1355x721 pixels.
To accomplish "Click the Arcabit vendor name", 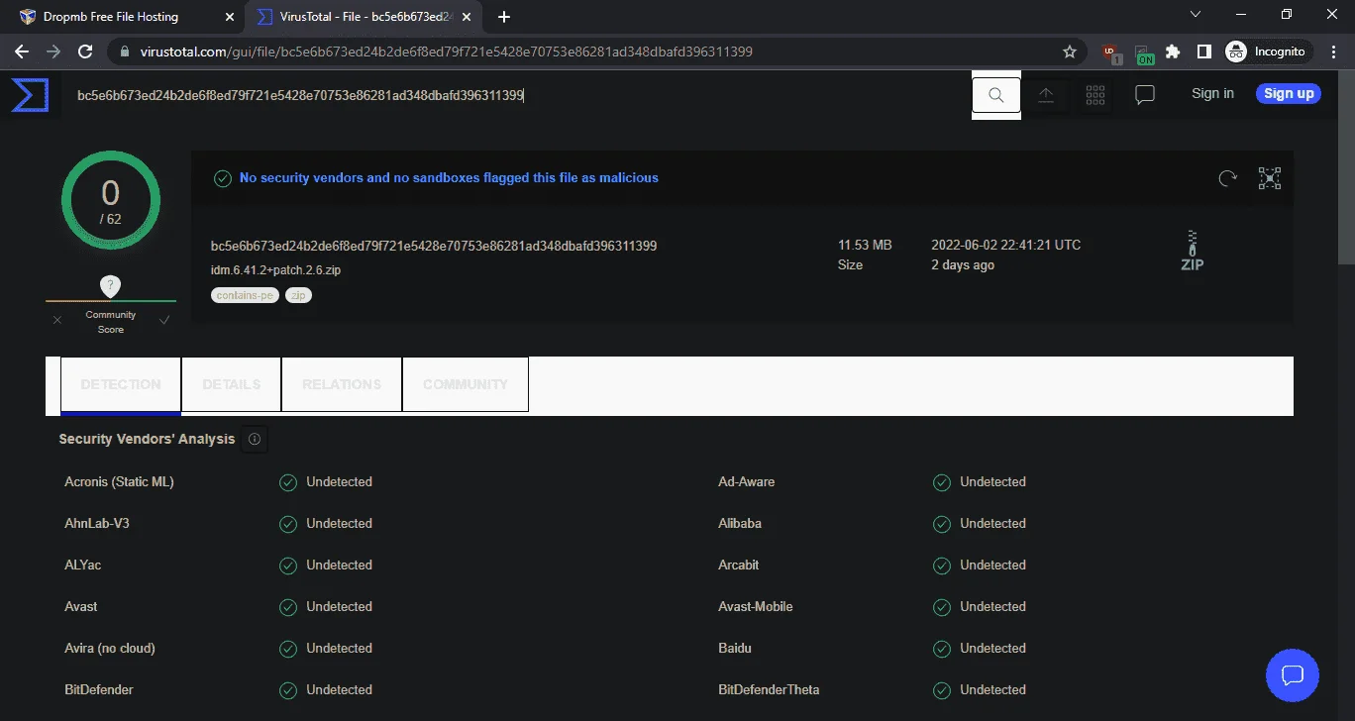I will click(x=739, y=566).
